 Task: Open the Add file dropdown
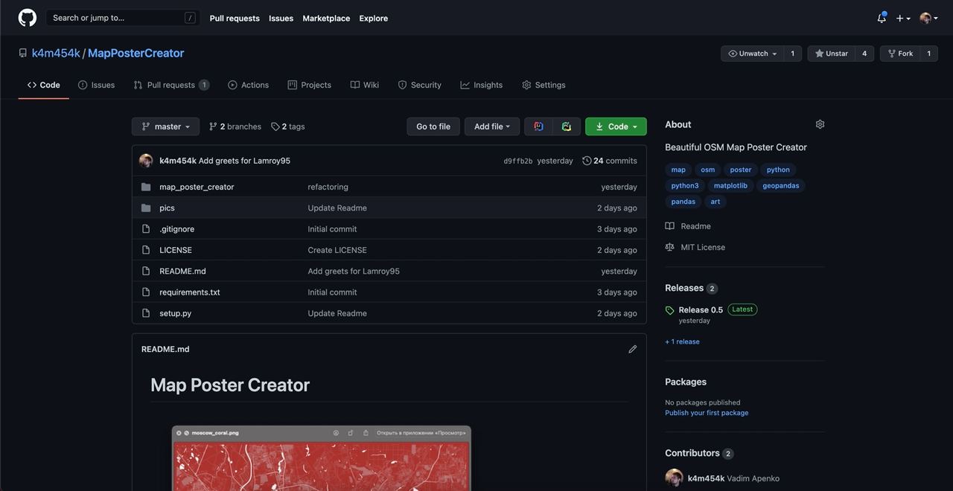click(492, 126)
